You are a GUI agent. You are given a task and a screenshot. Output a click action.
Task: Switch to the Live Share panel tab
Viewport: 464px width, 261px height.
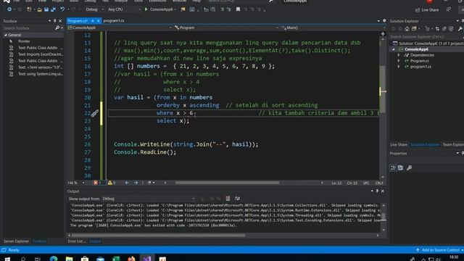[x=399, y=145]
